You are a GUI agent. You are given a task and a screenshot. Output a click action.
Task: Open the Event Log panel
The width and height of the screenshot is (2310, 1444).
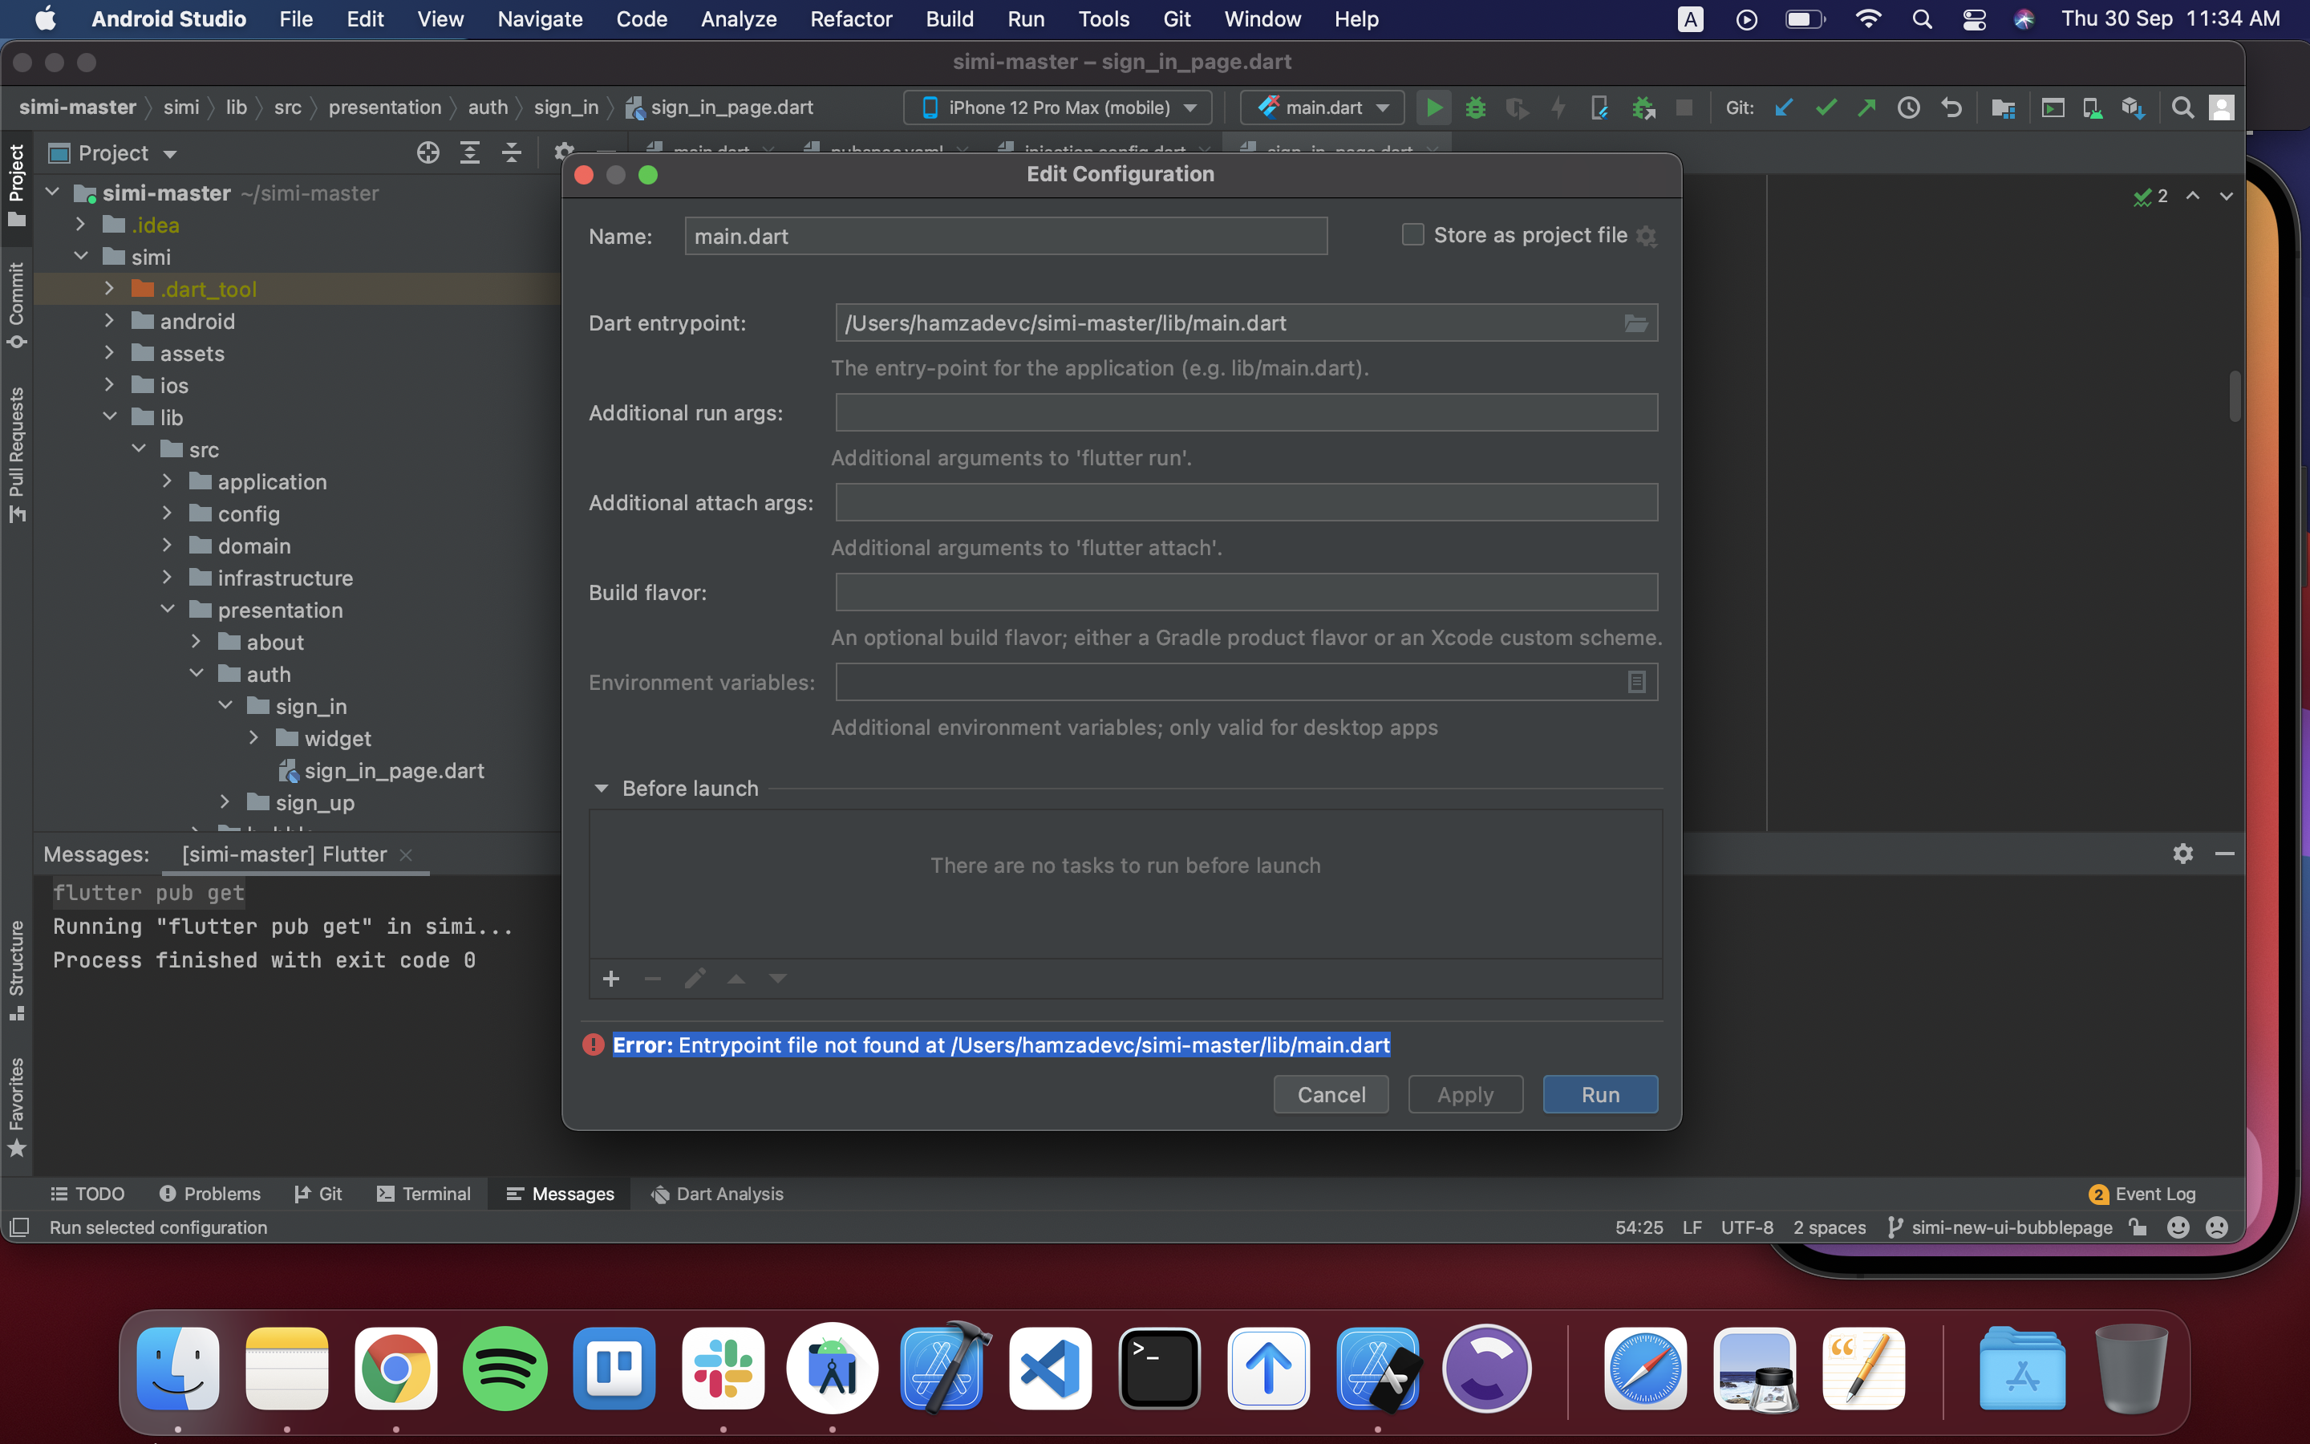(2143, 1194)
